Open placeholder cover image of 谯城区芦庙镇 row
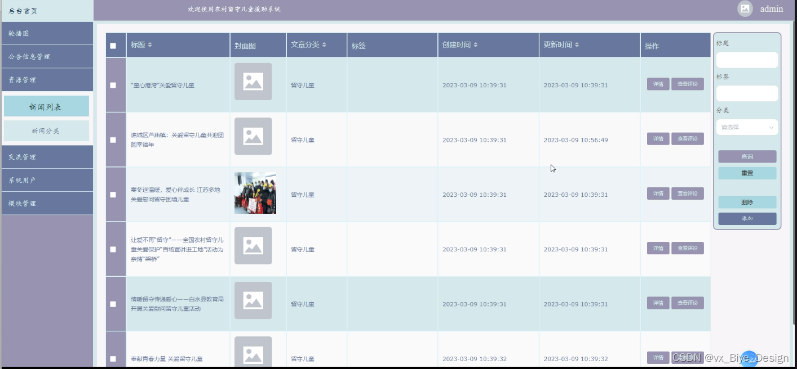 (x=253, y=136)
